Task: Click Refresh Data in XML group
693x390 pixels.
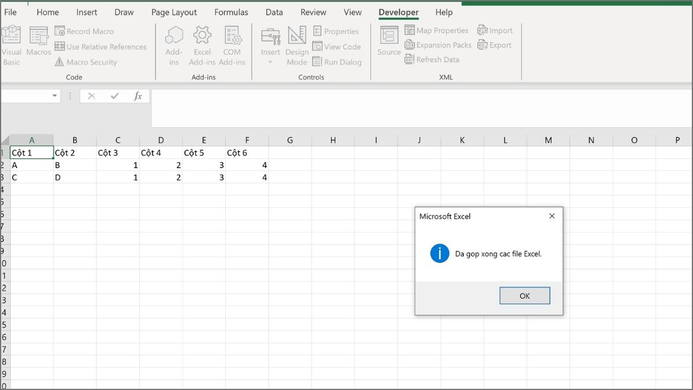Action: 432,60
